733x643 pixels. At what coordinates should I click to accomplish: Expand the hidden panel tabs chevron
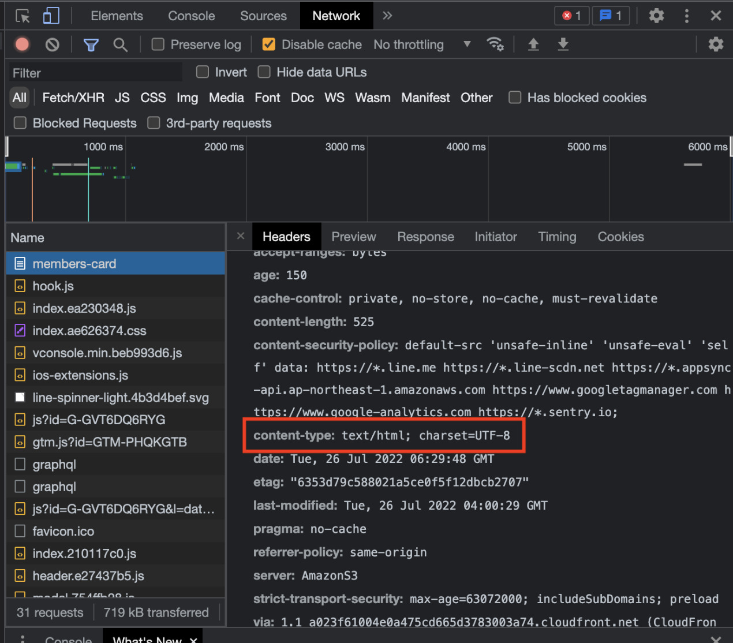(387, 16)
